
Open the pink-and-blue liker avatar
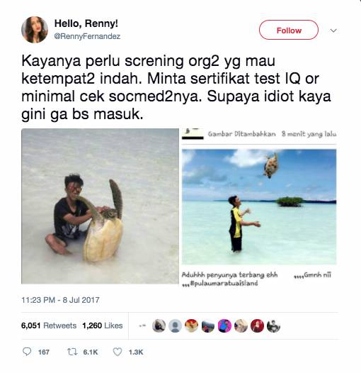coord(224,325)
